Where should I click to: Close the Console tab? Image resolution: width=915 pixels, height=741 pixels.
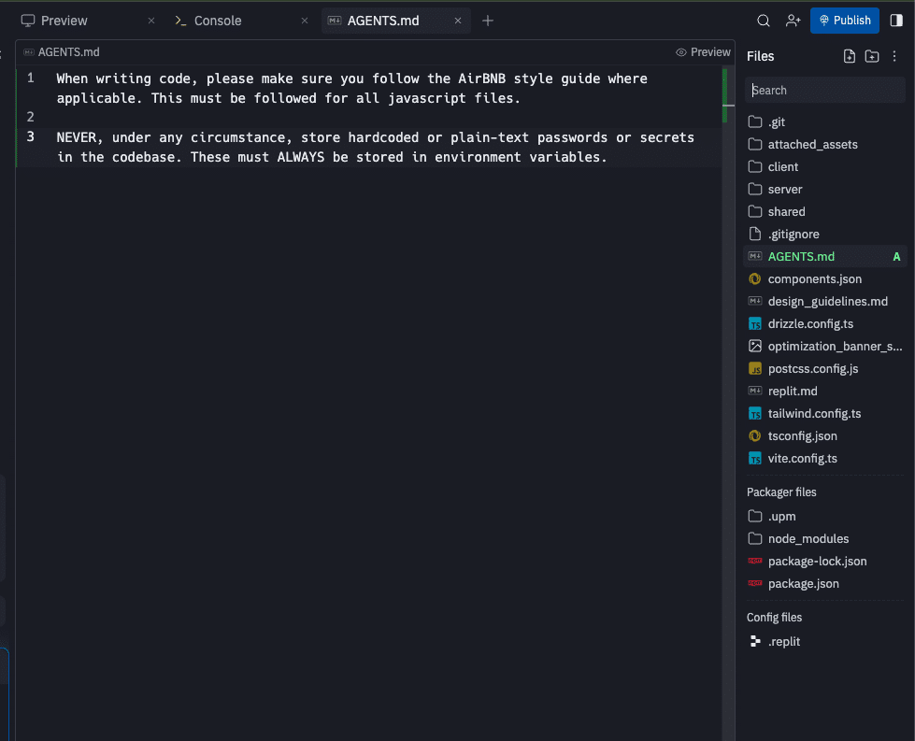coord(302,21)
